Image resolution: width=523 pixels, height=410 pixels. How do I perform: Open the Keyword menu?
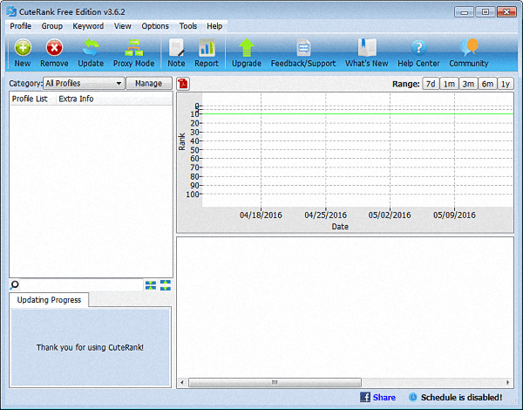88,26
